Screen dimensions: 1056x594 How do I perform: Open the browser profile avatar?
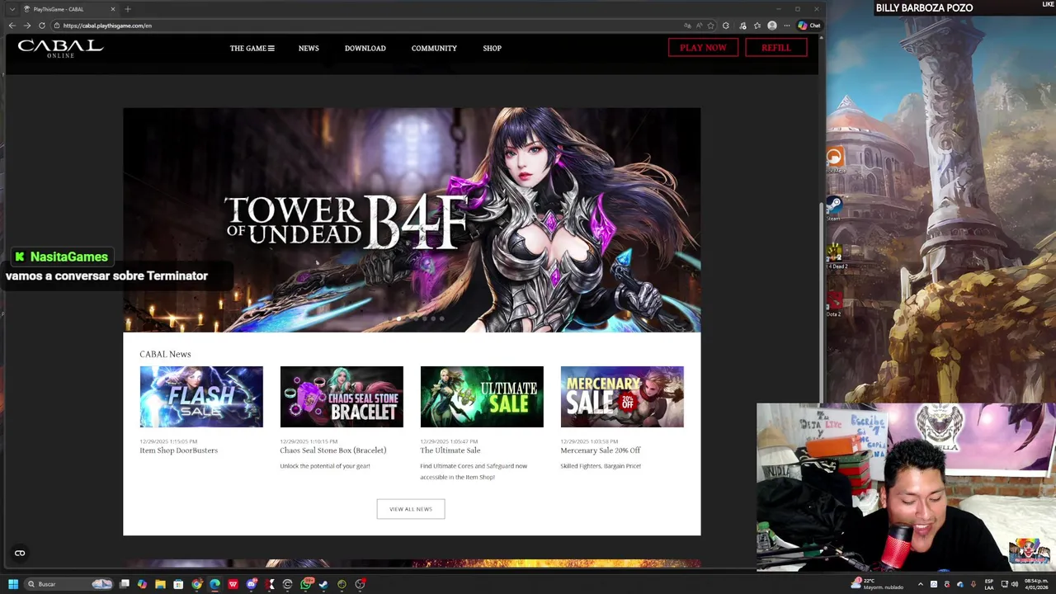tap(772, 26)
